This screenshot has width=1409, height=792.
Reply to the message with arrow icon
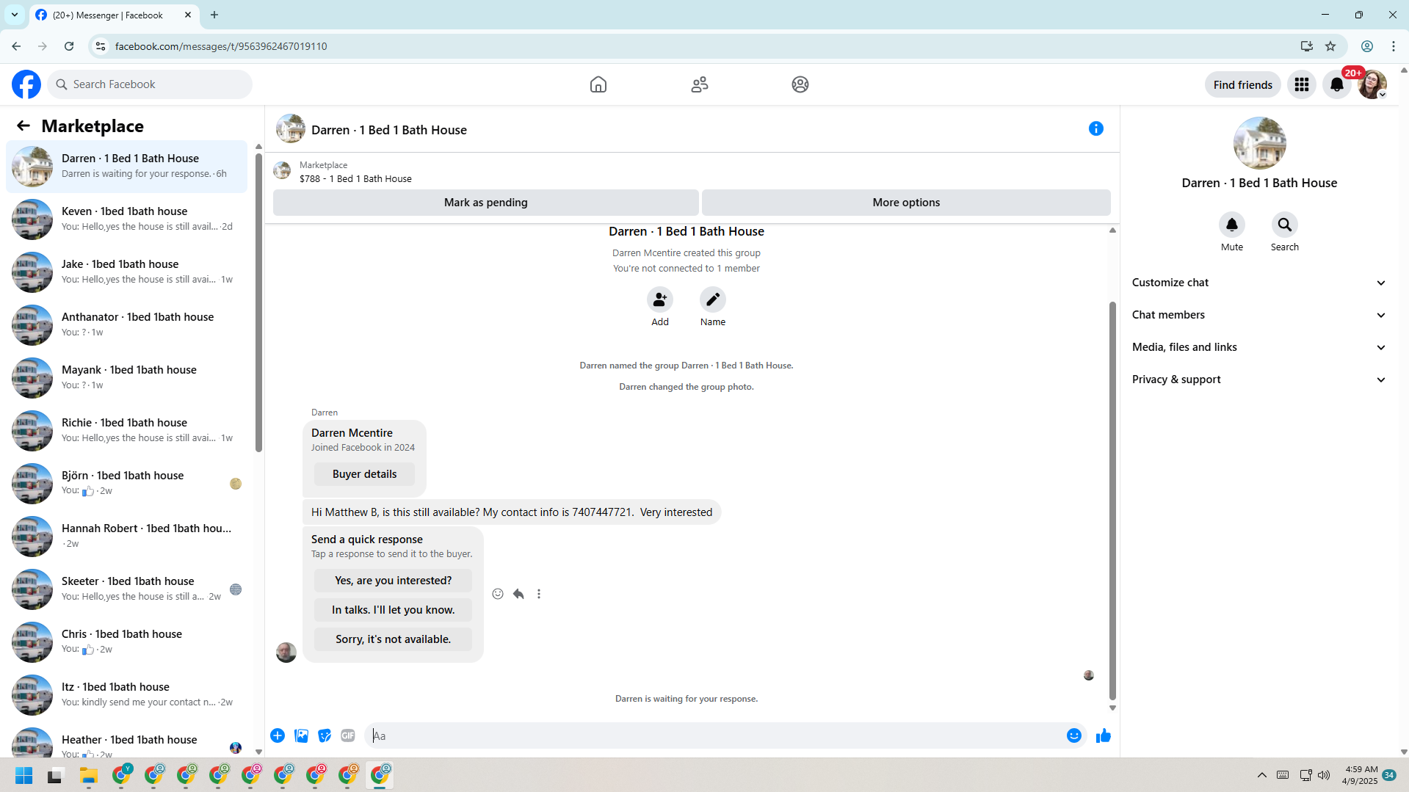point(518,594)
